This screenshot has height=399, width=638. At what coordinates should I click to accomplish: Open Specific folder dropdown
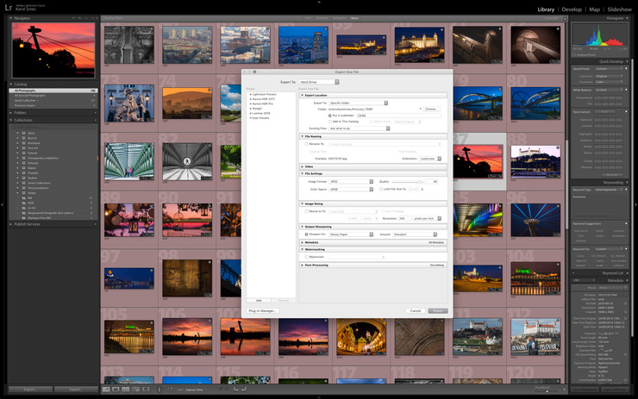(359, 103)
